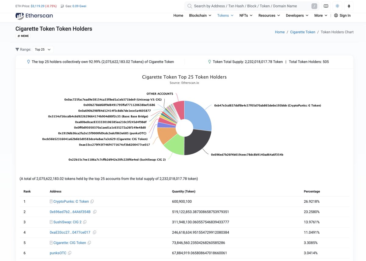
Task: Click Home in the breadcrumb
Action: click(280, 32)
